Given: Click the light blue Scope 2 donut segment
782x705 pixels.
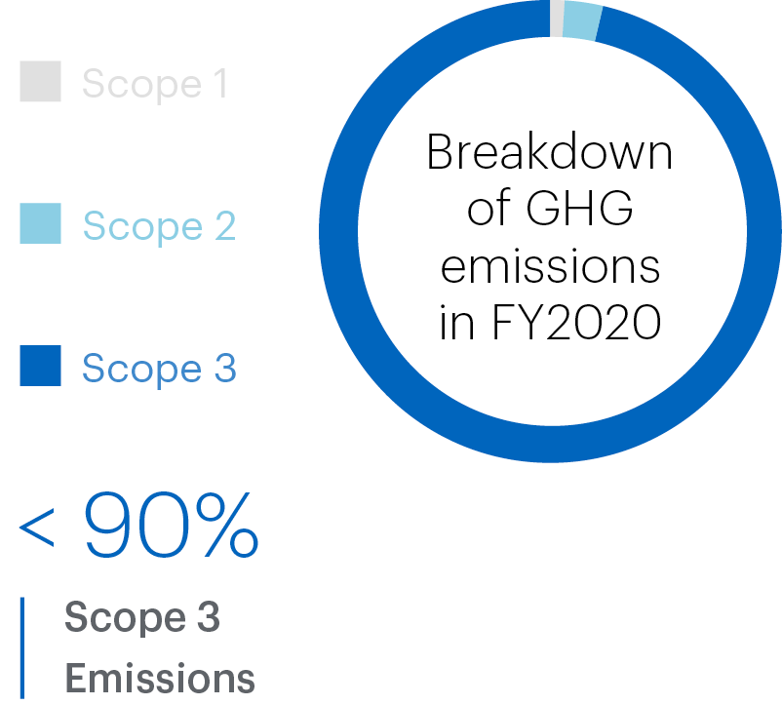Looking at the screenshot, I should [581, 20].
